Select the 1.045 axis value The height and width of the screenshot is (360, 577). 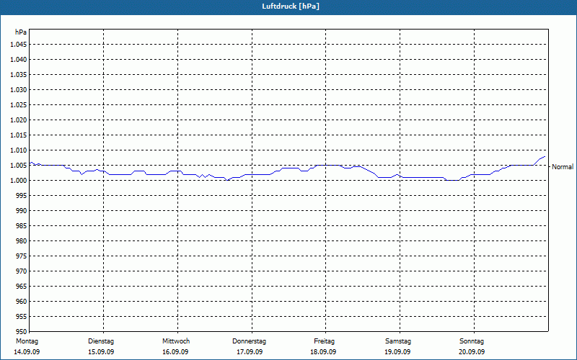point(19,45)
